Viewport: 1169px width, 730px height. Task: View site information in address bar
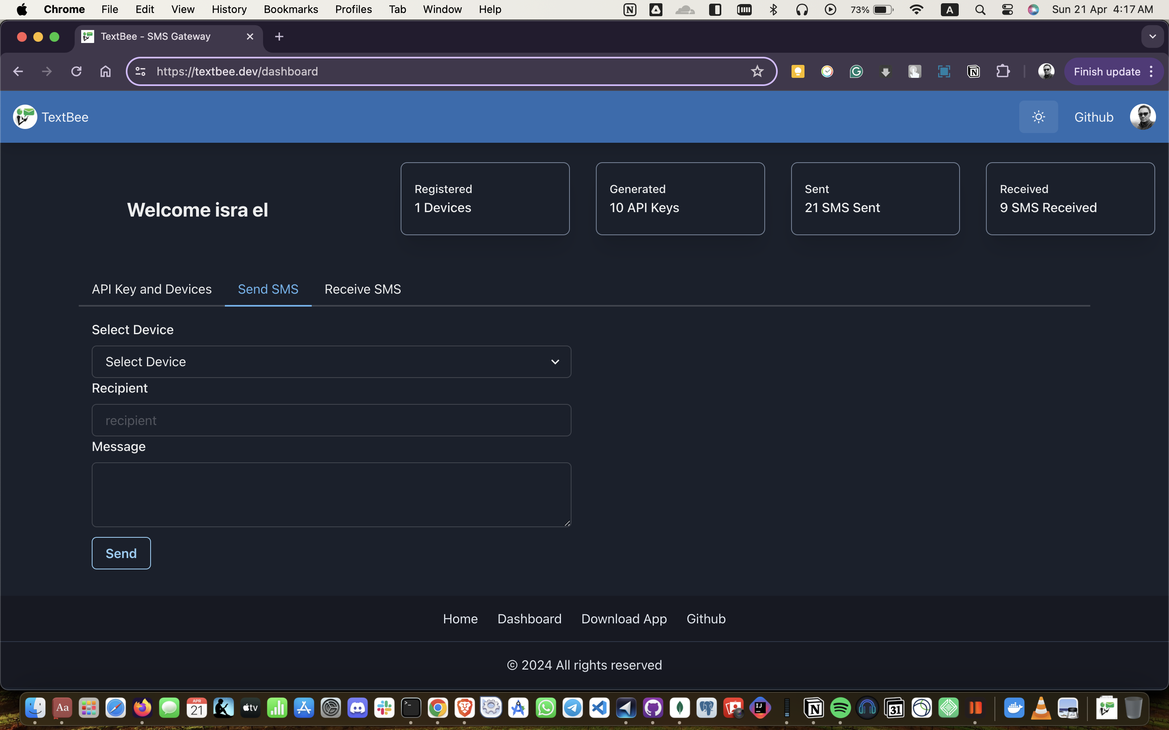click(140, 71)
